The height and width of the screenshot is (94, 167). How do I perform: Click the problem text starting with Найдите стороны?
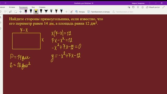(x=56, y=21)
